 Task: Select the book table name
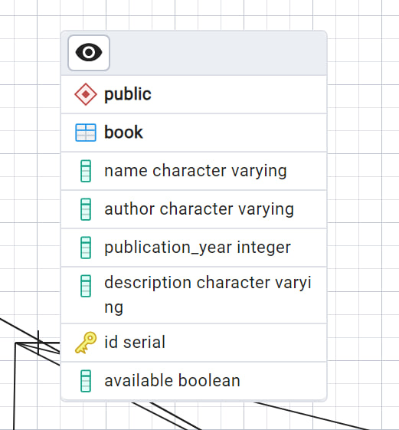[x=123, y=133]
